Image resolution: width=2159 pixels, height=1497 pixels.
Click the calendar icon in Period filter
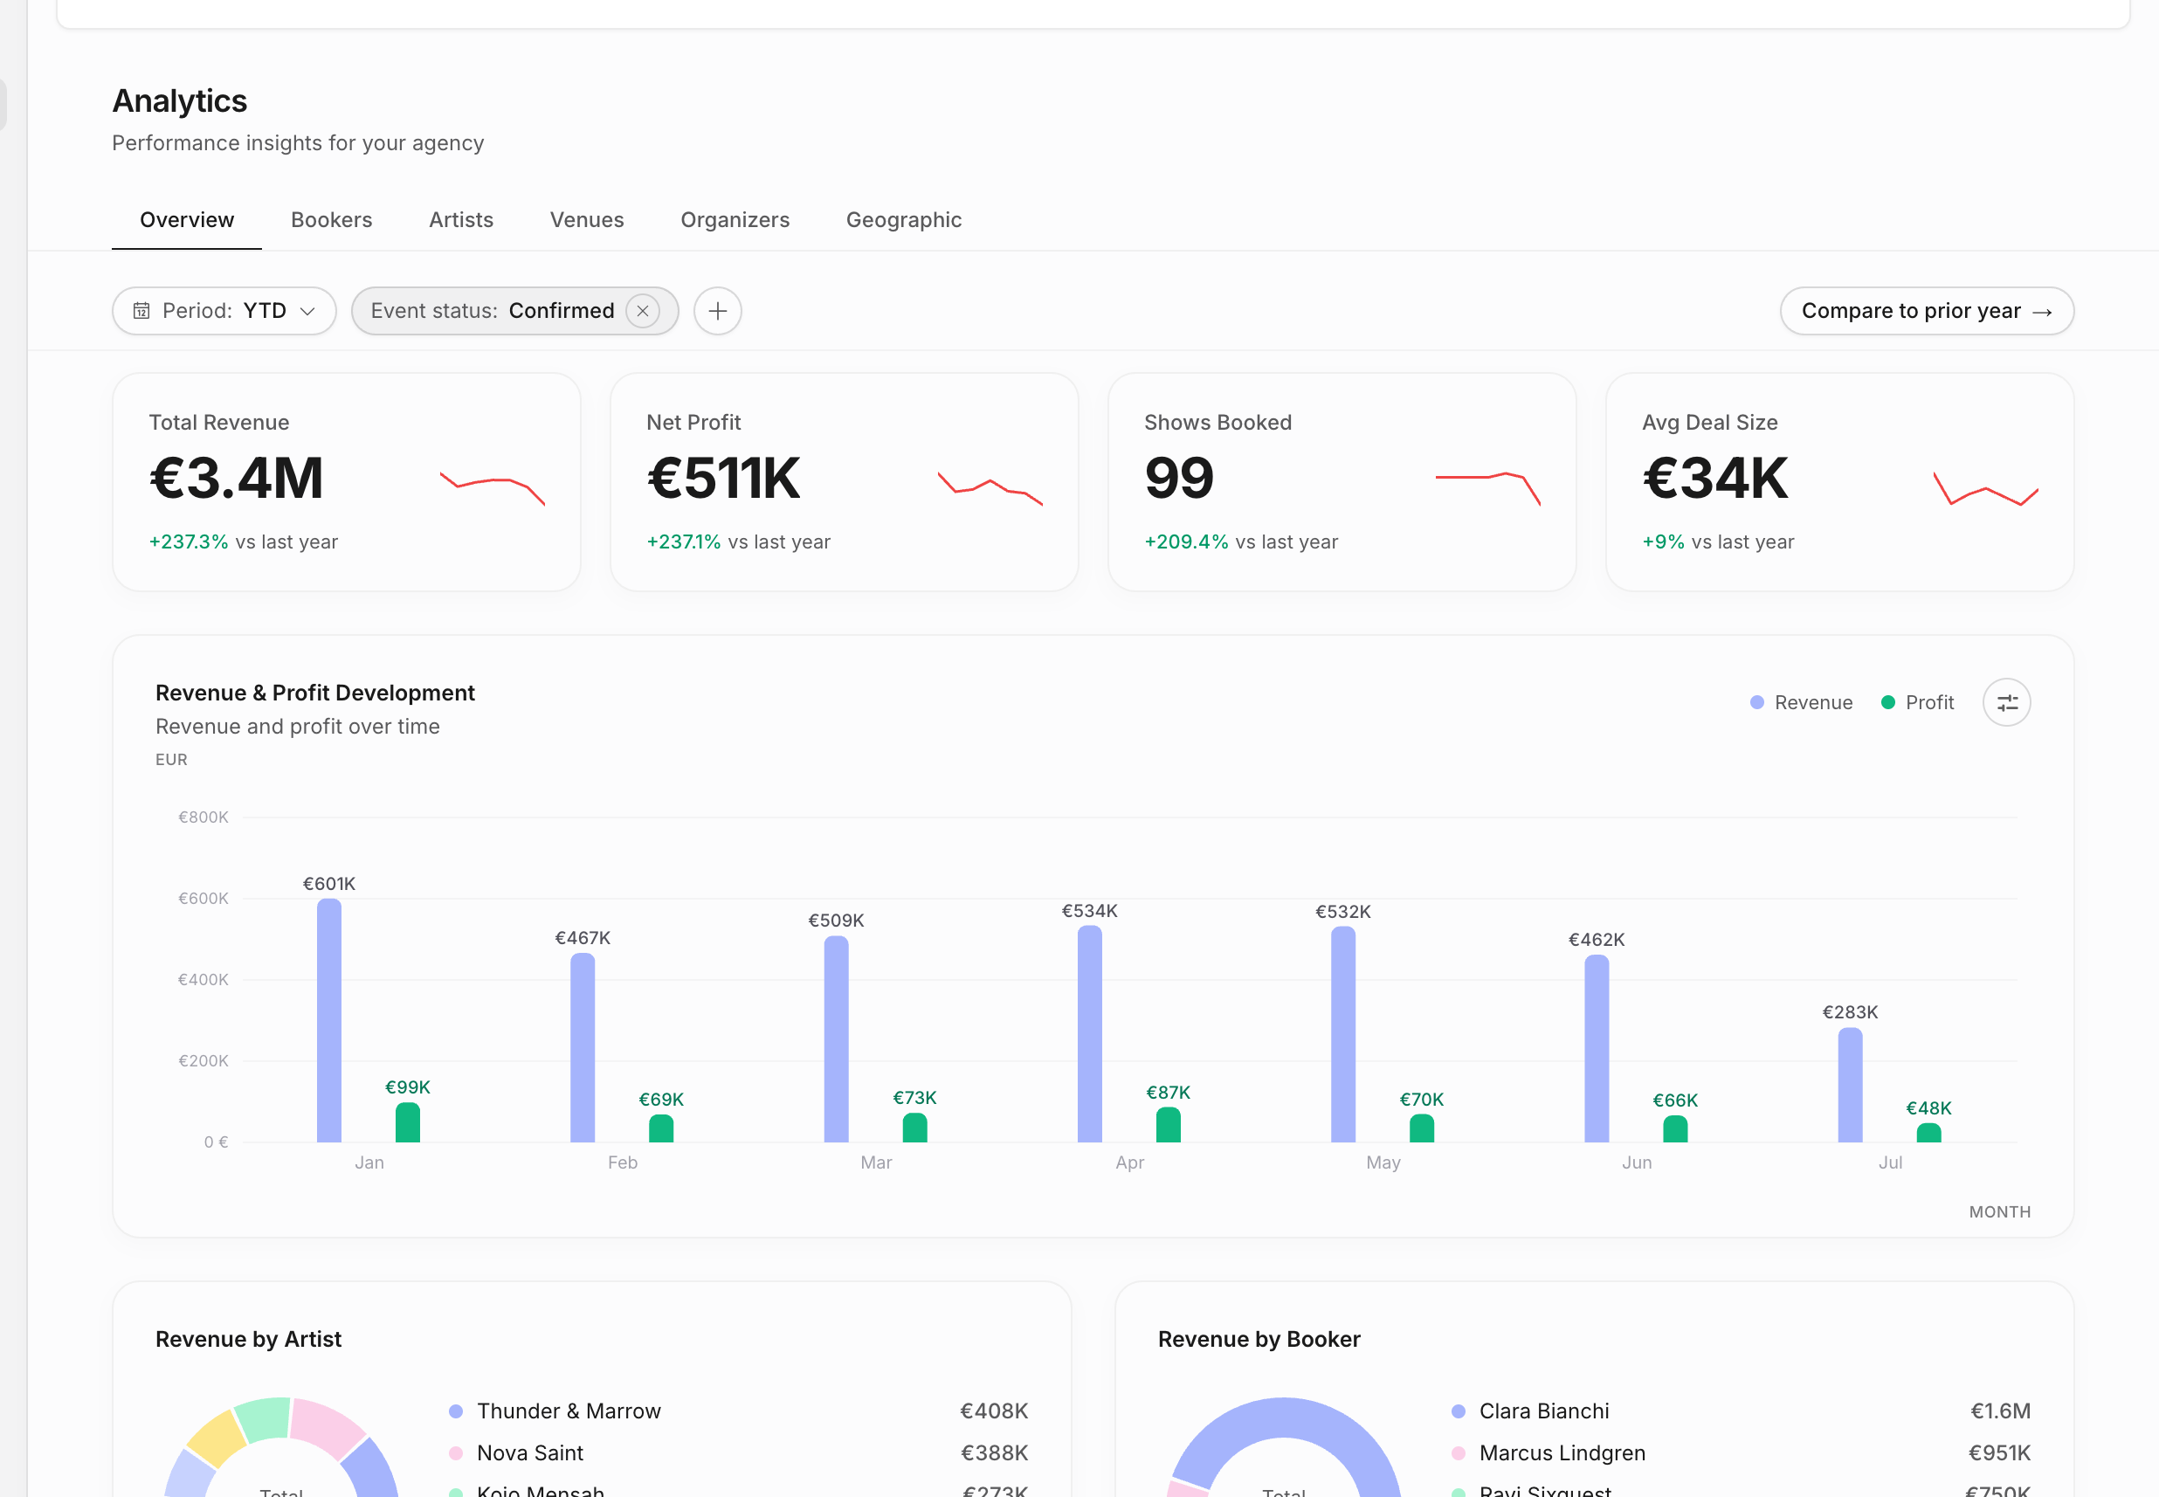141,310
